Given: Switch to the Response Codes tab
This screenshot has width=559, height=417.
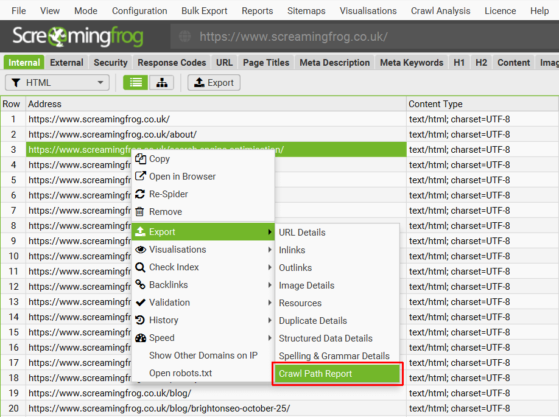Looking at the screenshot, I should coord(172,63).
